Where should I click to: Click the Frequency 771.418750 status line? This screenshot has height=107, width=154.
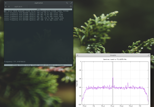(x=15, y=62)
